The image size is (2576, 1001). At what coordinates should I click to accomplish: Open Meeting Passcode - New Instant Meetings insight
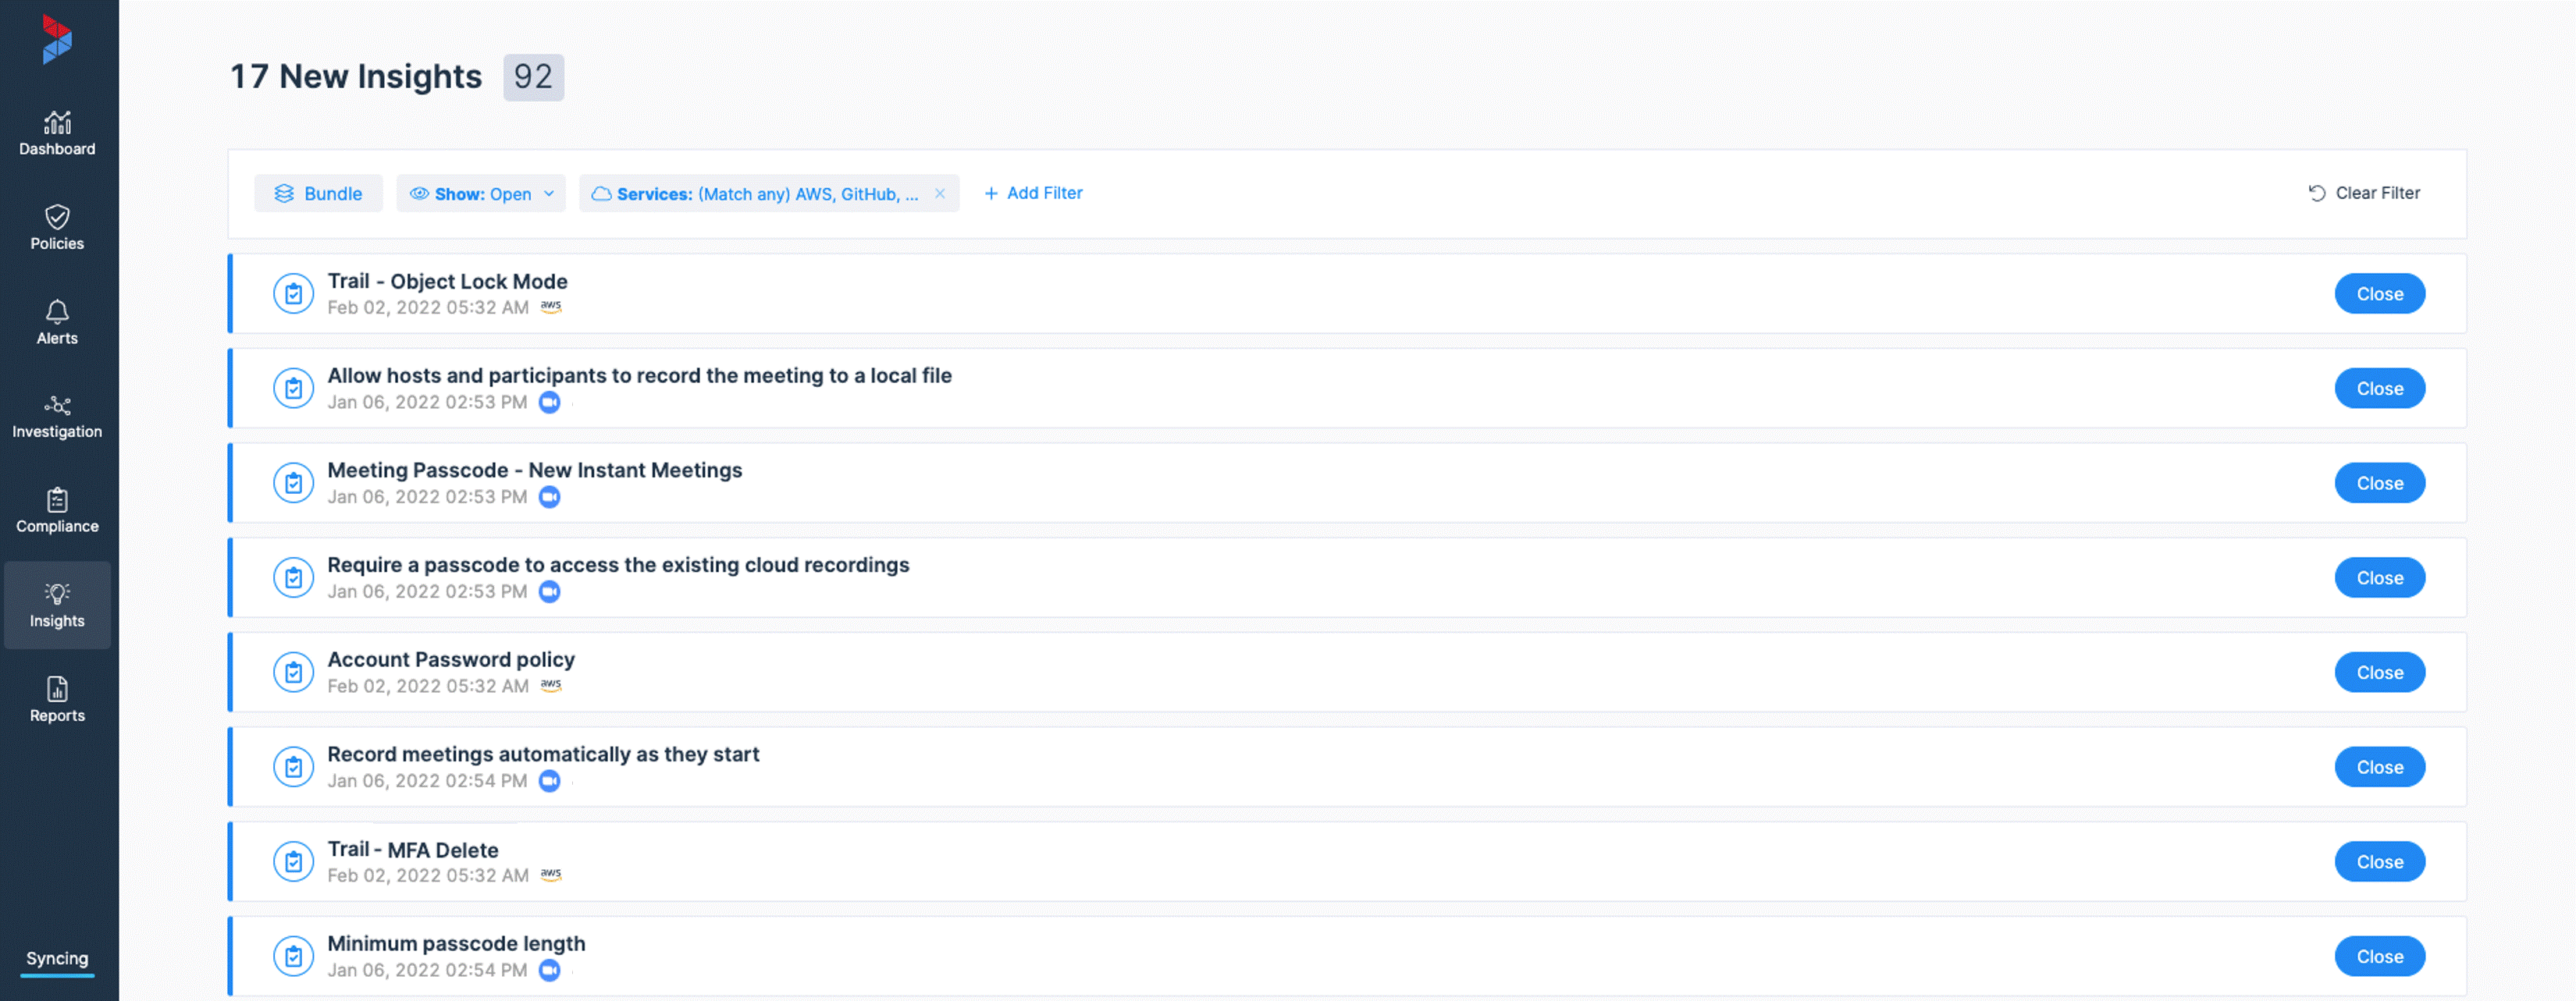point(534,470)
